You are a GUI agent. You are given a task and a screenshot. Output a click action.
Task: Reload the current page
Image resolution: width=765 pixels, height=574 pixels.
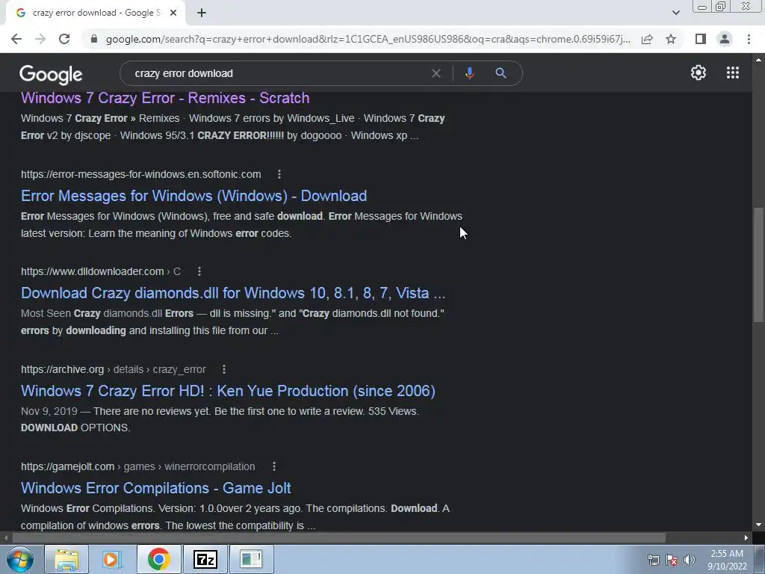(64, 39)
